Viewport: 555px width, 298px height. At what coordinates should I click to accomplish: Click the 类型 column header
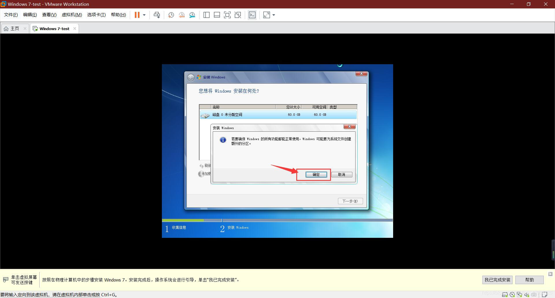(x=343, y=107)
